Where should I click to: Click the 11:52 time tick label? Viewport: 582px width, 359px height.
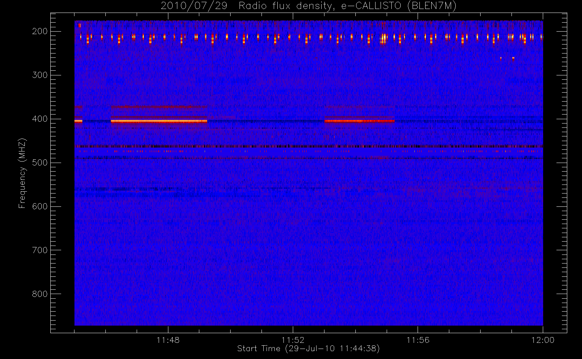pyautogui.click(x=293, y=340)
